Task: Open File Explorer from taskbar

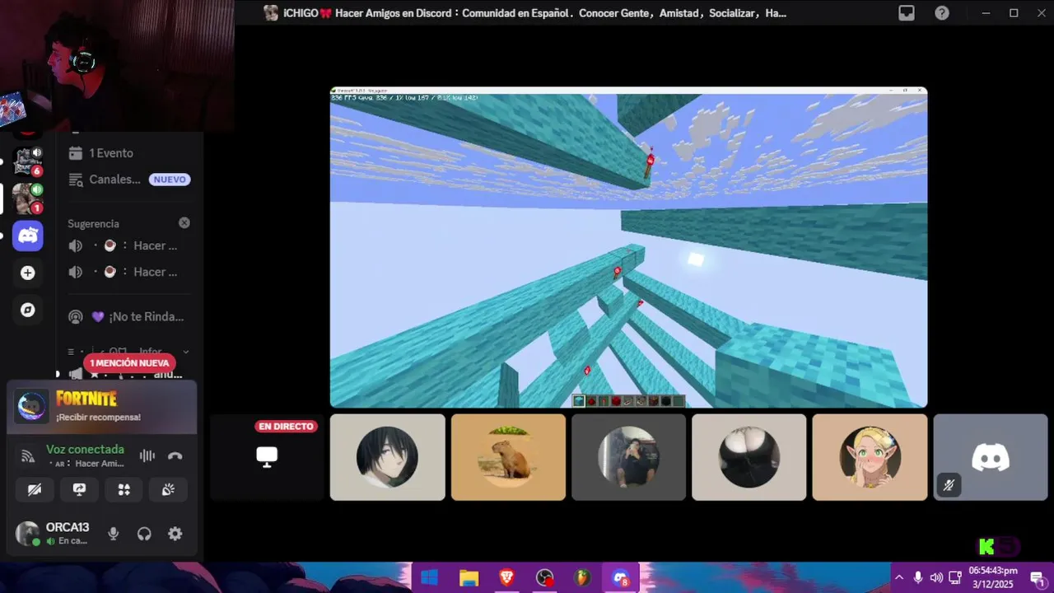Action: click(469, 578)
